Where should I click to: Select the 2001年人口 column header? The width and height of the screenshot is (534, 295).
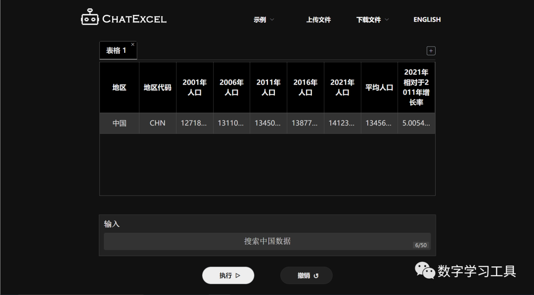(194, 87)
